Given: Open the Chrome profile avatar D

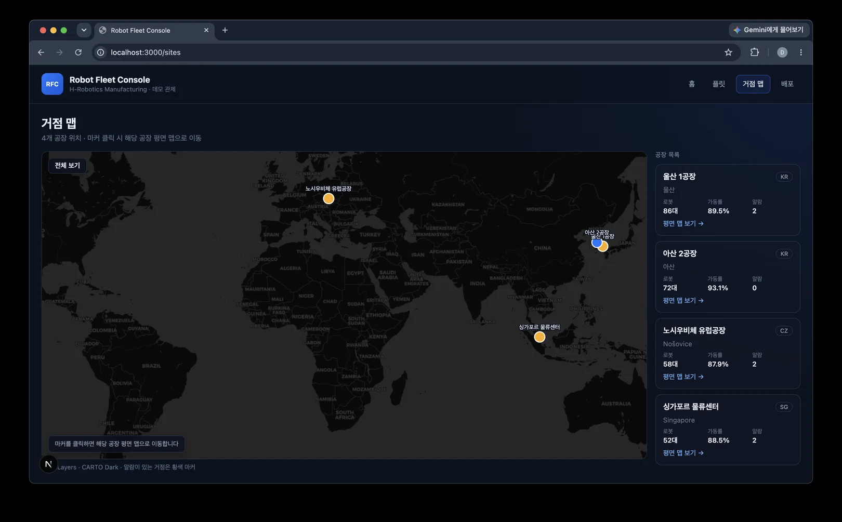Looking at the screenshot, I should [782, 52].
